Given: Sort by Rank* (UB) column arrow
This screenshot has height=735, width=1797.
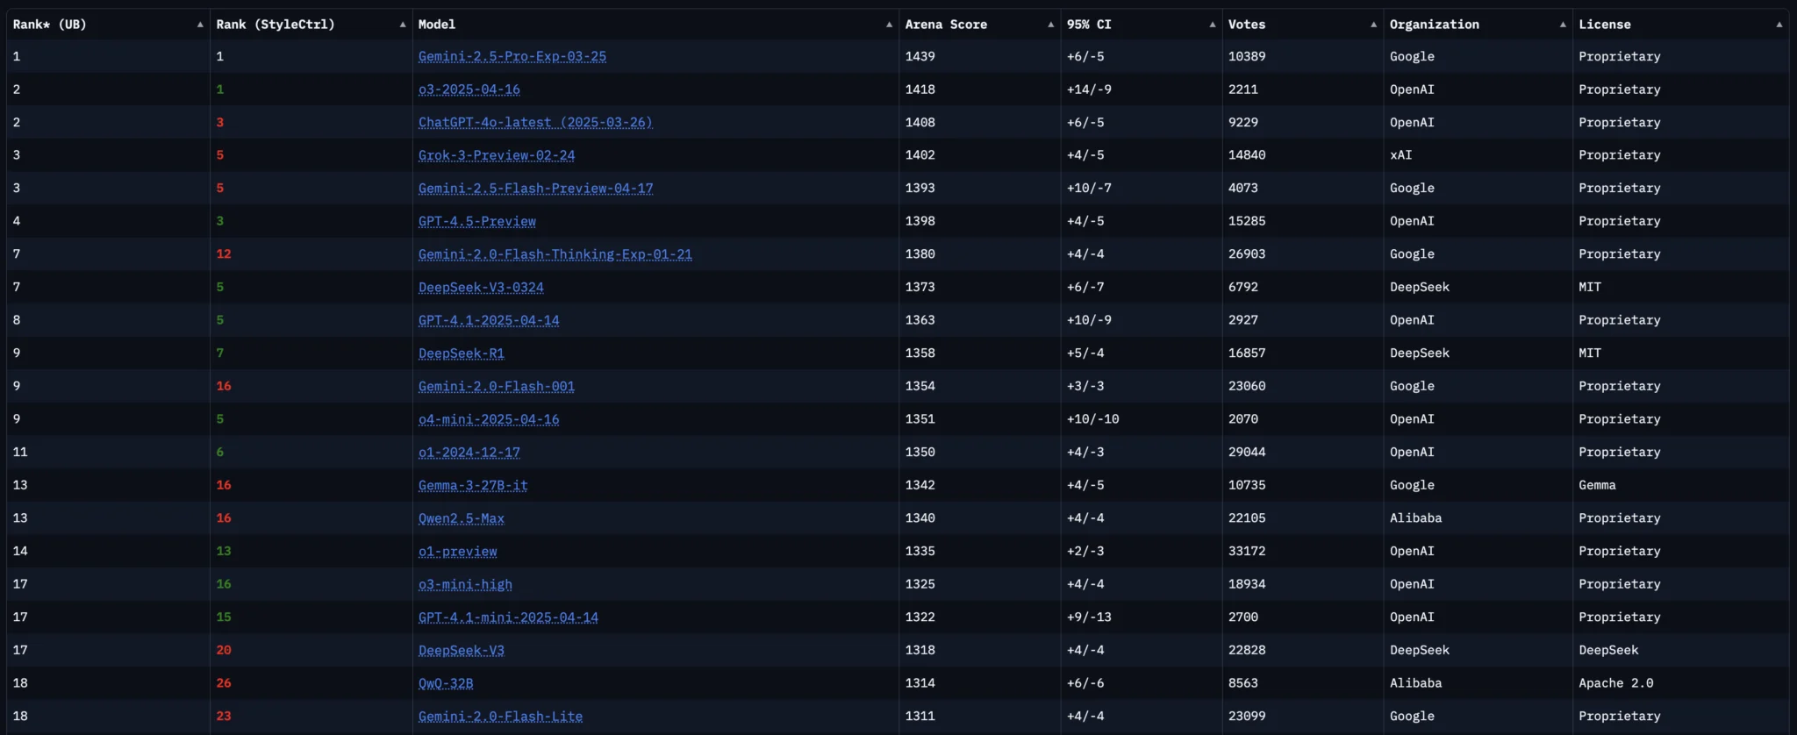Looking at the screenshot, I should (200, 25).
